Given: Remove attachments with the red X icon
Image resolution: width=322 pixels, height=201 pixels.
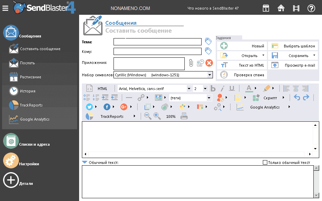Looking at the screenshot, I should (x=209, y=63).
